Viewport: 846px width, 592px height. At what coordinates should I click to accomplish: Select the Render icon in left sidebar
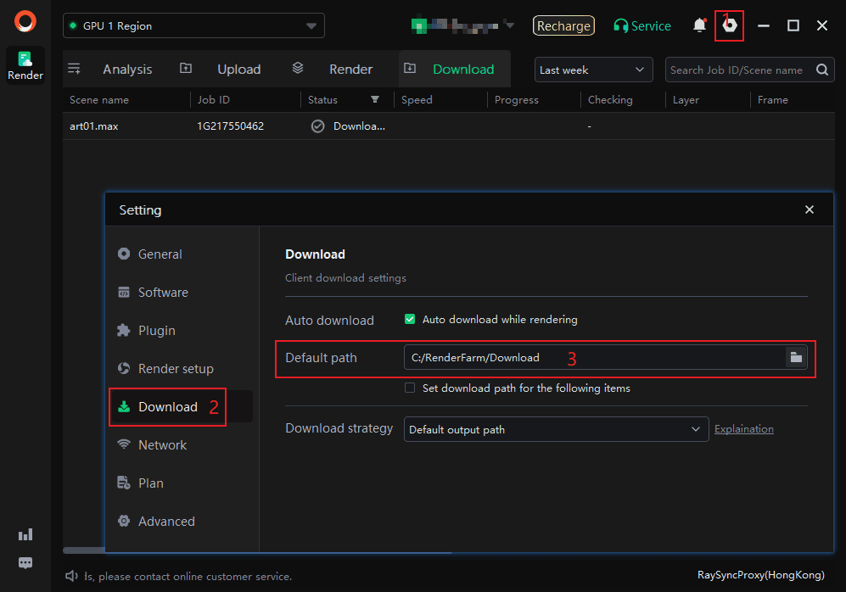[25, 65]
